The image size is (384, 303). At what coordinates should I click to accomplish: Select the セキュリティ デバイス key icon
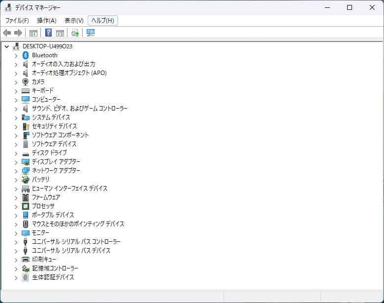point(26,126)
